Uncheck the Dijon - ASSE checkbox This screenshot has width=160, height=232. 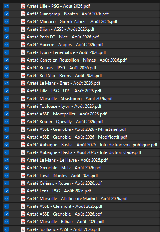7,29
